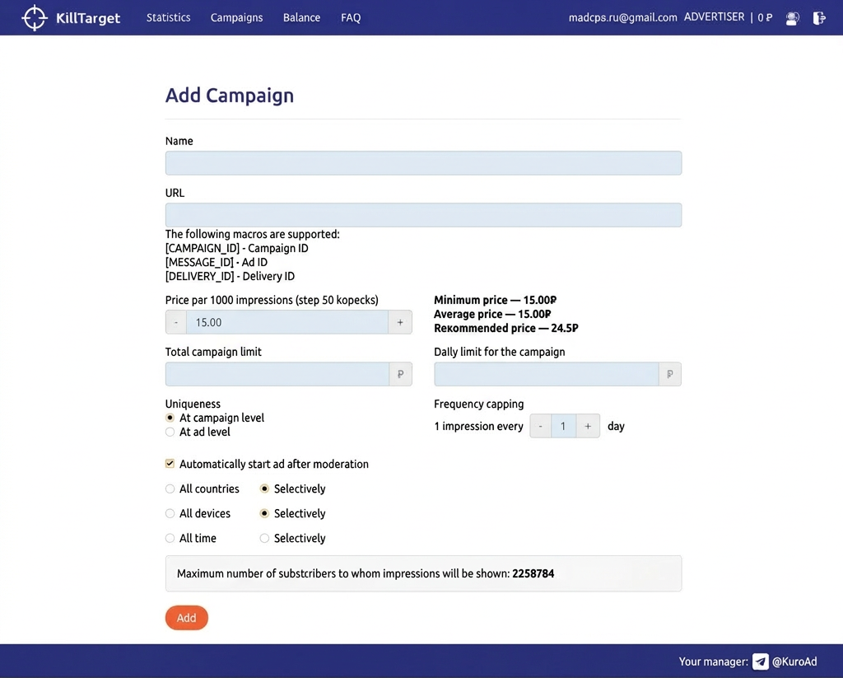This screenshot has width=843, height=678.
Task: Open the @KuroAd manager link
Action: (794, 662)
